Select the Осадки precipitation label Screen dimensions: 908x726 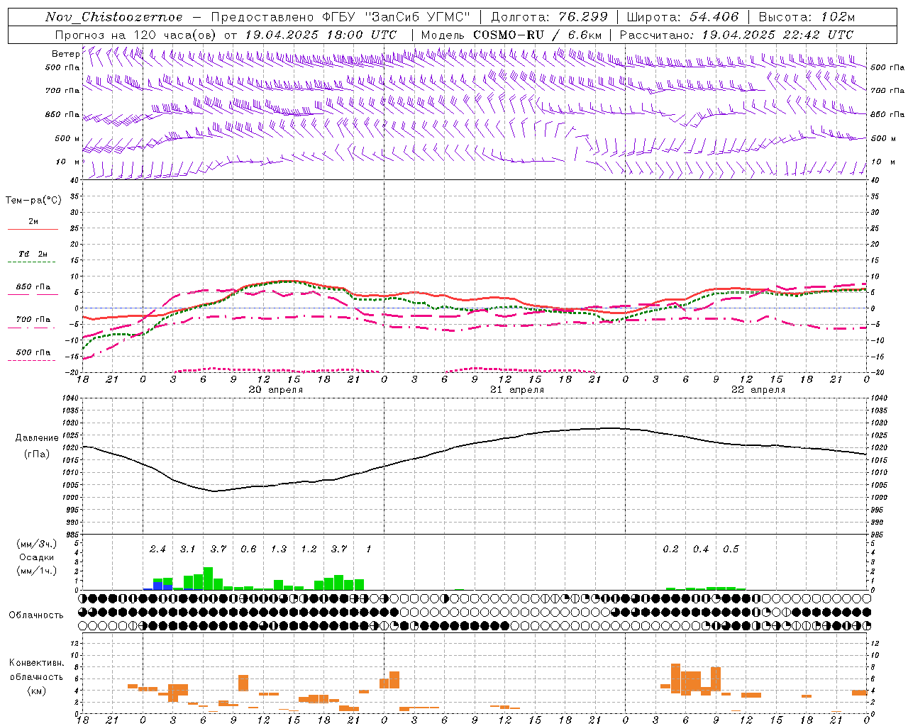(x=36, y=557)
